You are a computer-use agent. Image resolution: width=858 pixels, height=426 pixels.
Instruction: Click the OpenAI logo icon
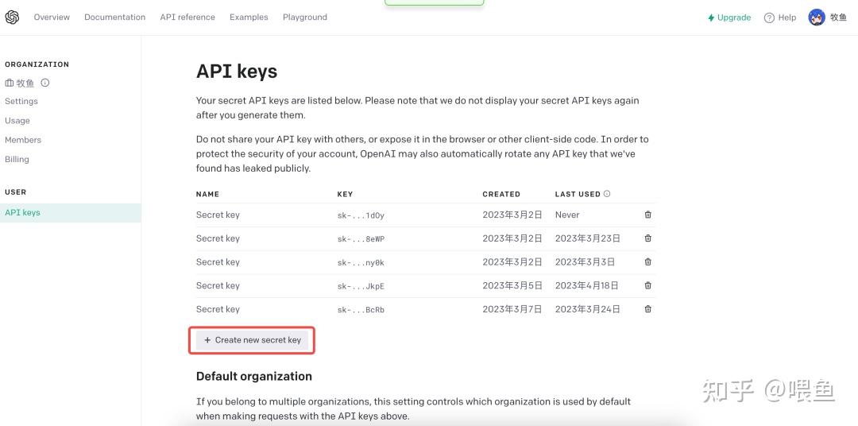coord(12,17)
